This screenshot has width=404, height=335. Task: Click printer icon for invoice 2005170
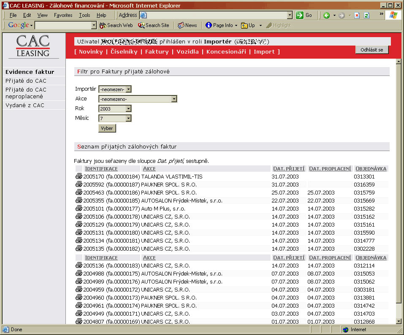(x=79, y=176)
